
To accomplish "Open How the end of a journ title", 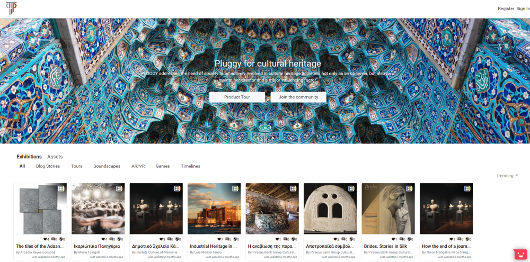I will coord(446,246).
